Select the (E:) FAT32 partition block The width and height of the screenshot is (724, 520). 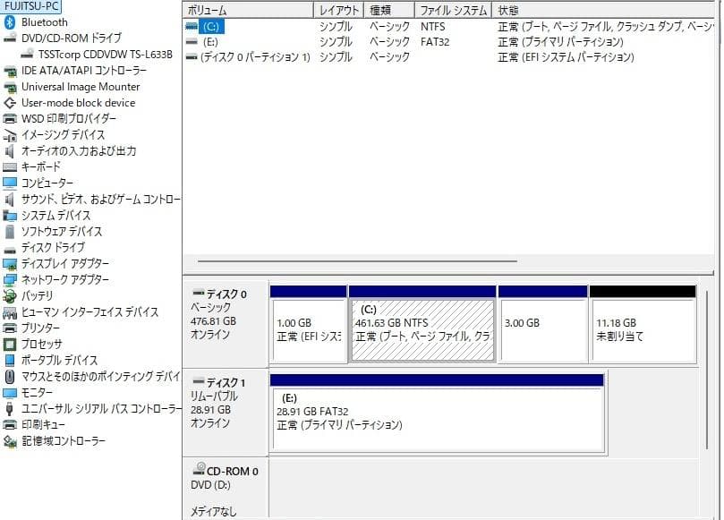[439, 417]
